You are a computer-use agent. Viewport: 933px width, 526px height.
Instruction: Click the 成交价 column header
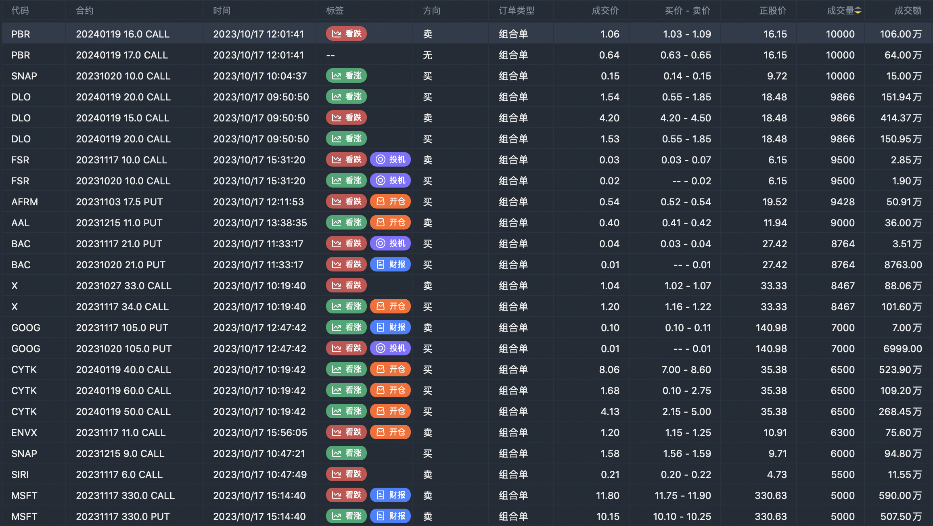pyautogui.click(x=605, y=10)
